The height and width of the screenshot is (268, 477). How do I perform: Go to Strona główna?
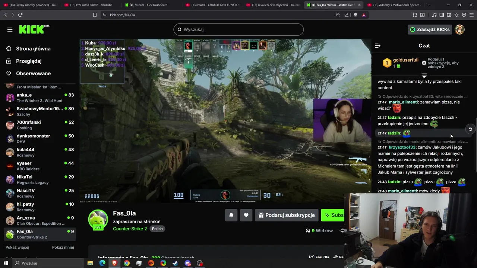33,49
